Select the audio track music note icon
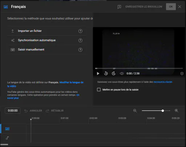 (x=7, y=138)
